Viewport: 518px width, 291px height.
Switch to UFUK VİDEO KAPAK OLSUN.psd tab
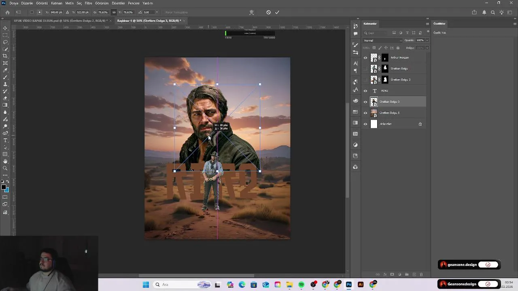pyautogui.click(x=60, y=21)
